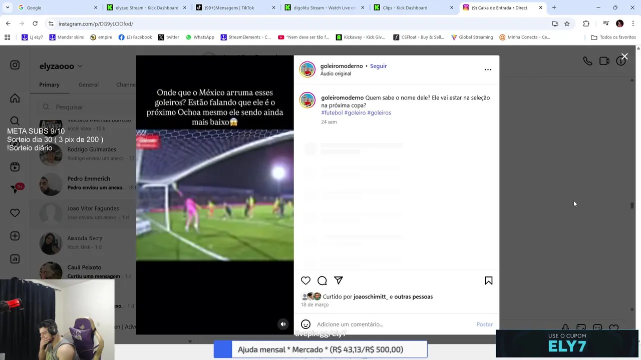Viewport: 641px width, 360px height.
Task: Open the Chrome three-dot menu
Action: pyautogui.click(x=633, y=23)
